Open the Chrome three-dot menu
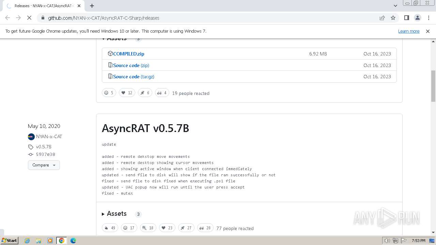 [x=428, y=18]
